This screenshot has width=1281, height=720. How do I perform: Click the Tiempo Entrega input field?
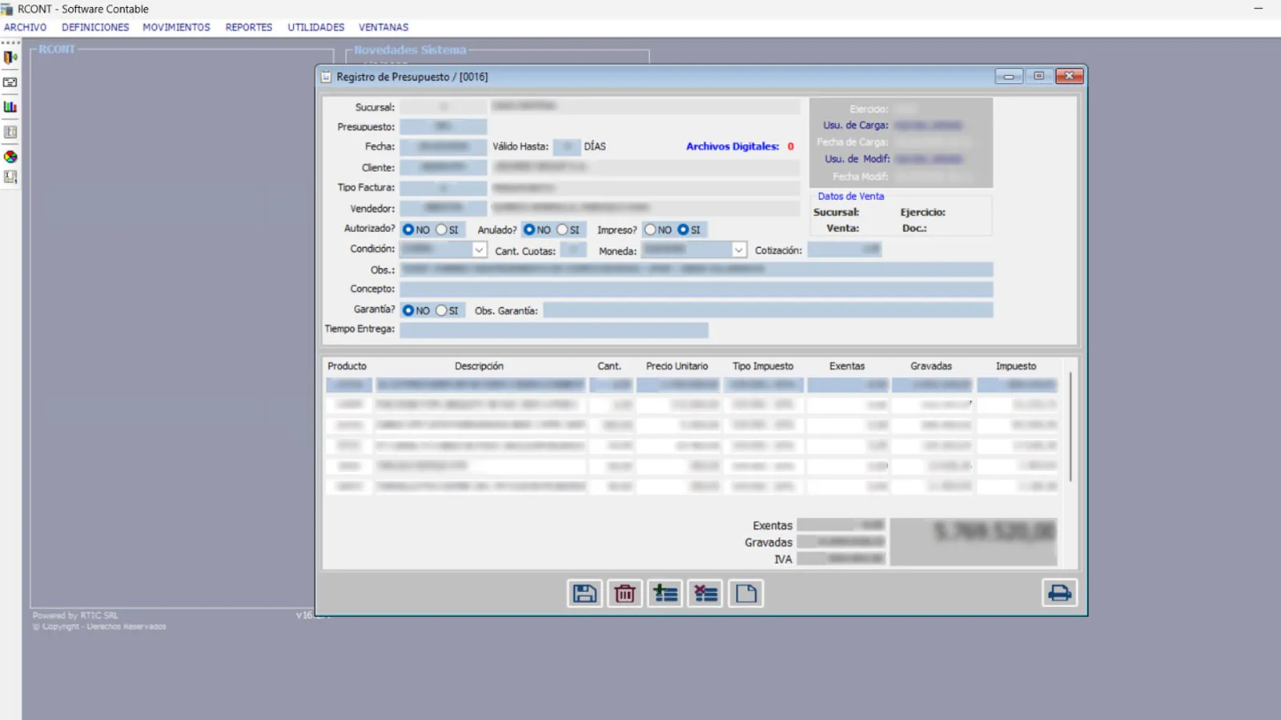point(554,330)
